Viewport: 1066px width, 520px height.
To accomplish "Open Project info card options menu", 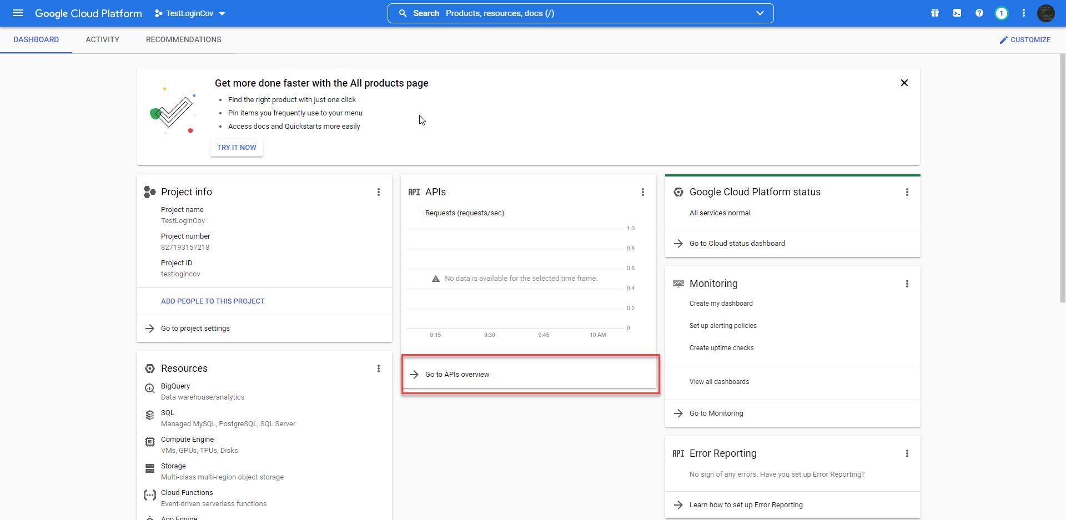I will pyautogui.click(x=379, y=192).
